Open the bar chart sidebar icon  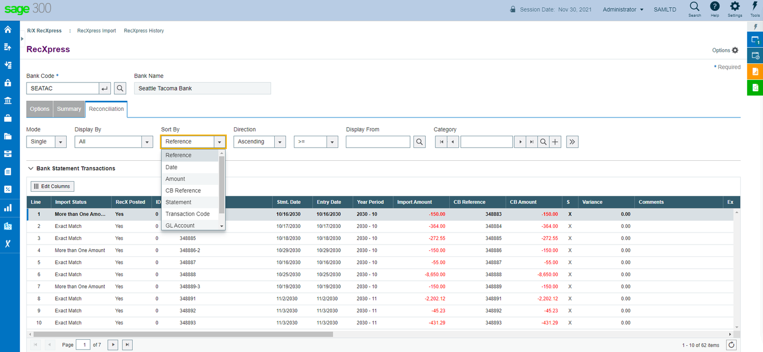coord(8,208)
